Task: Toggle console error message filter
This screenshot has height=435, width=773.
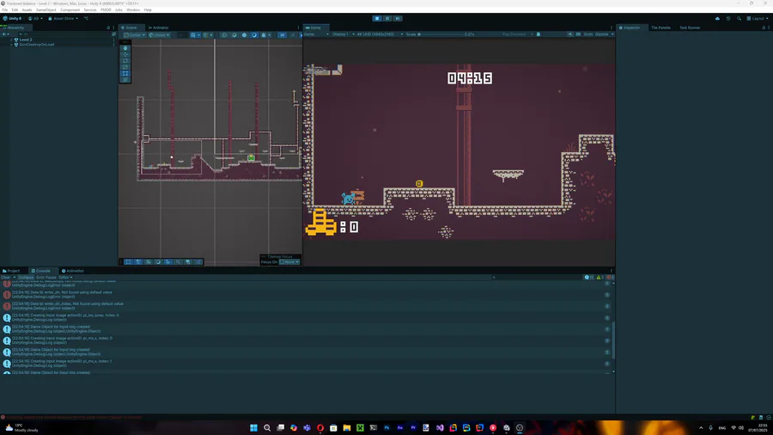Action: coord(611,277)
